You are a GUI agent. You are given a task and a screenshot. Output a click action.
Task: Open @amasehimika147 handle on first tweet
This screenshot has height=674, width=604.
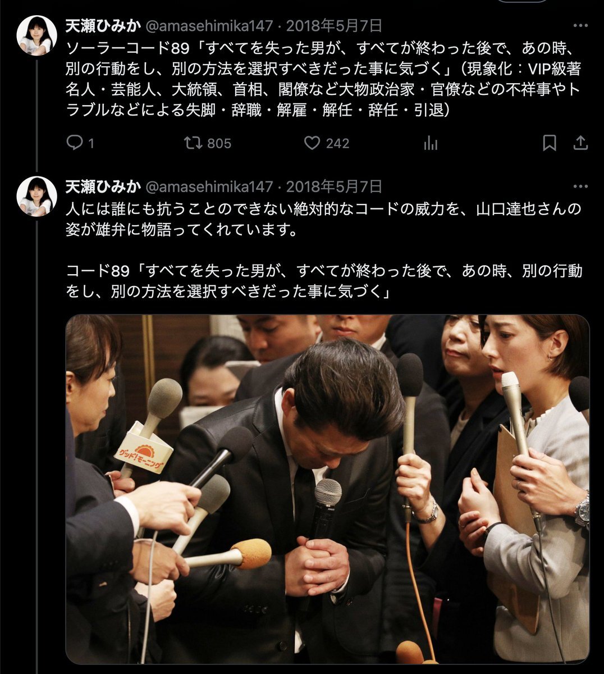pos(209,26)
